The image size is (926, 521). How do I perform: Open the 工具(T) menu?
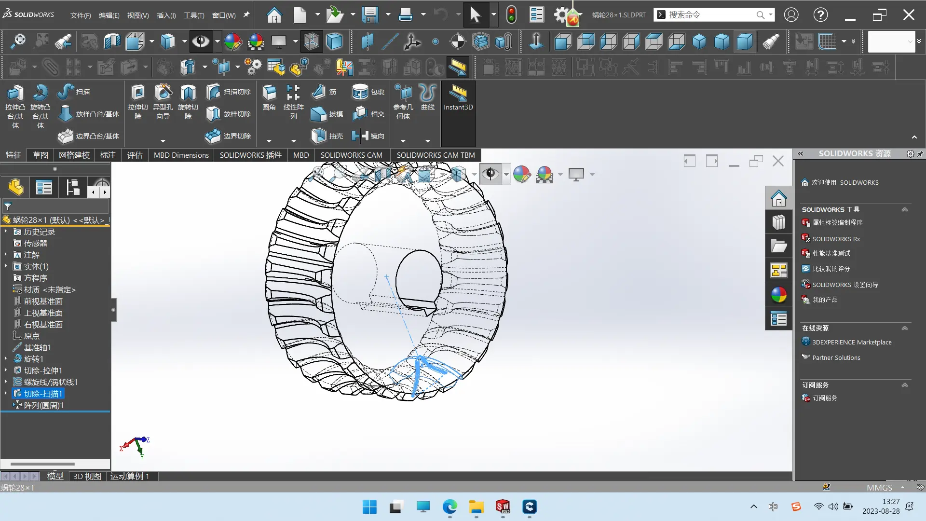[194, 15]
